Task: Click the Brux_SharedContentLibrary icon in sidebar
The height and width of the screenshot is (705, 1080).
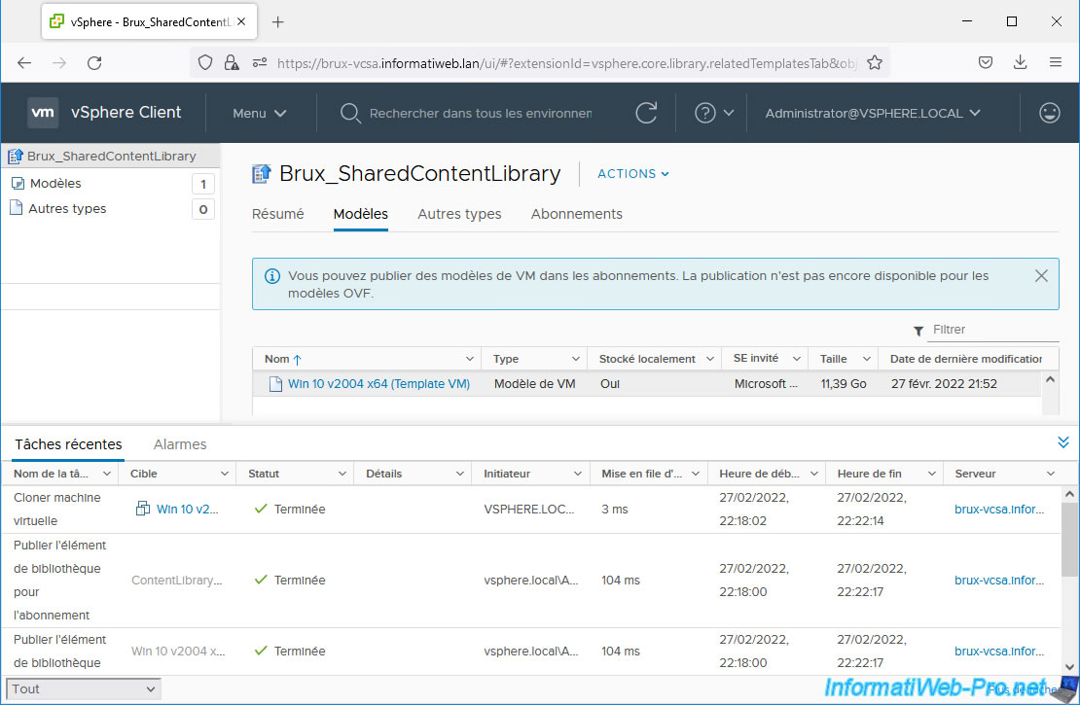Action: 16,157
